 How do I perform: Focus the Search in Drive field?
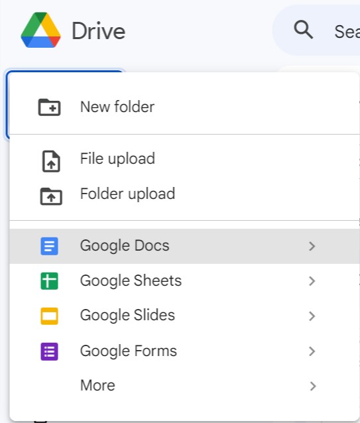316,30
